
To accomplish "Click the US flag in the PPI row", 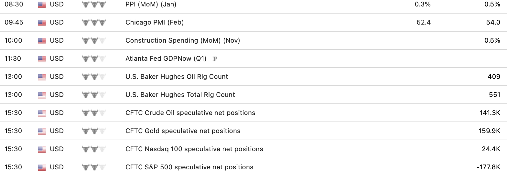I will click(42, 5).
